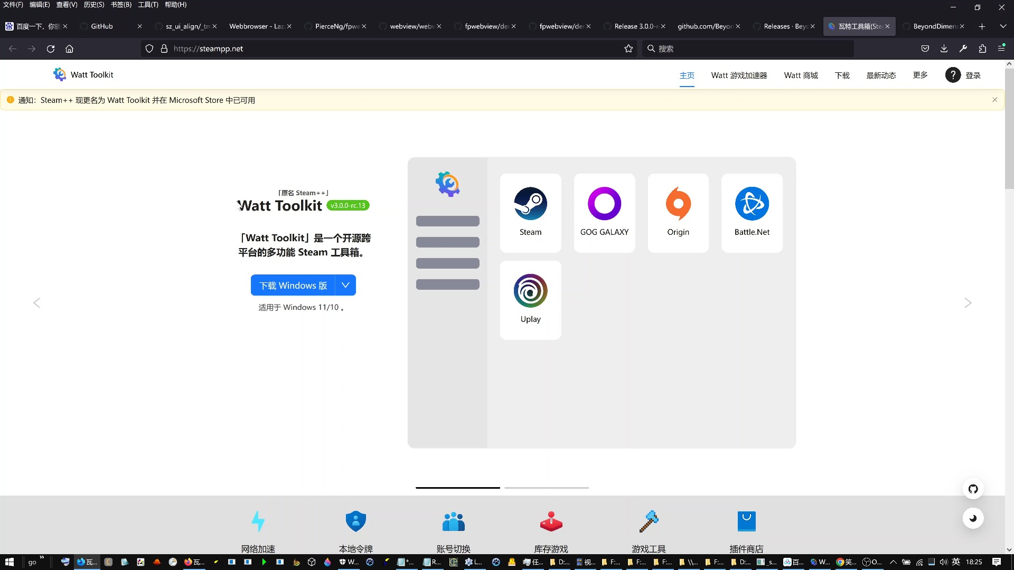This screenshot has height=570, width=1014.
Task: Click the browser address bar
Action: pyautogui.click(x=370, y=49)
